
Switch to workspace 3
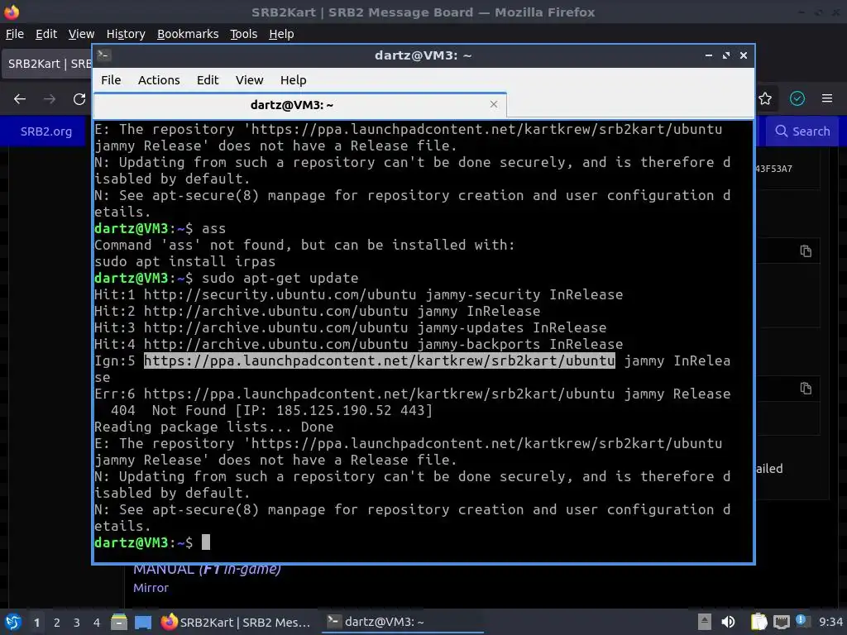pos(77,623)
